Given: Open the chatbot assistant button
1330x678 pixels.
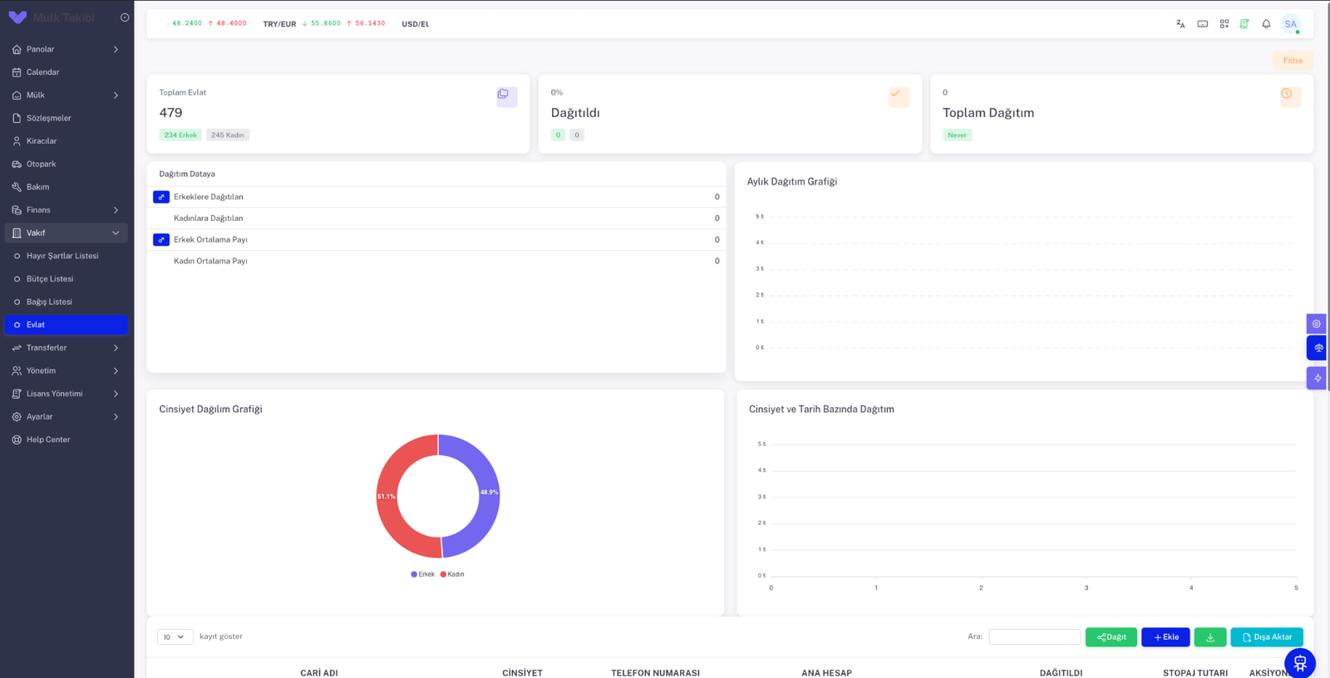Looking at the screenshot, I should click(x=1300, y=663).
